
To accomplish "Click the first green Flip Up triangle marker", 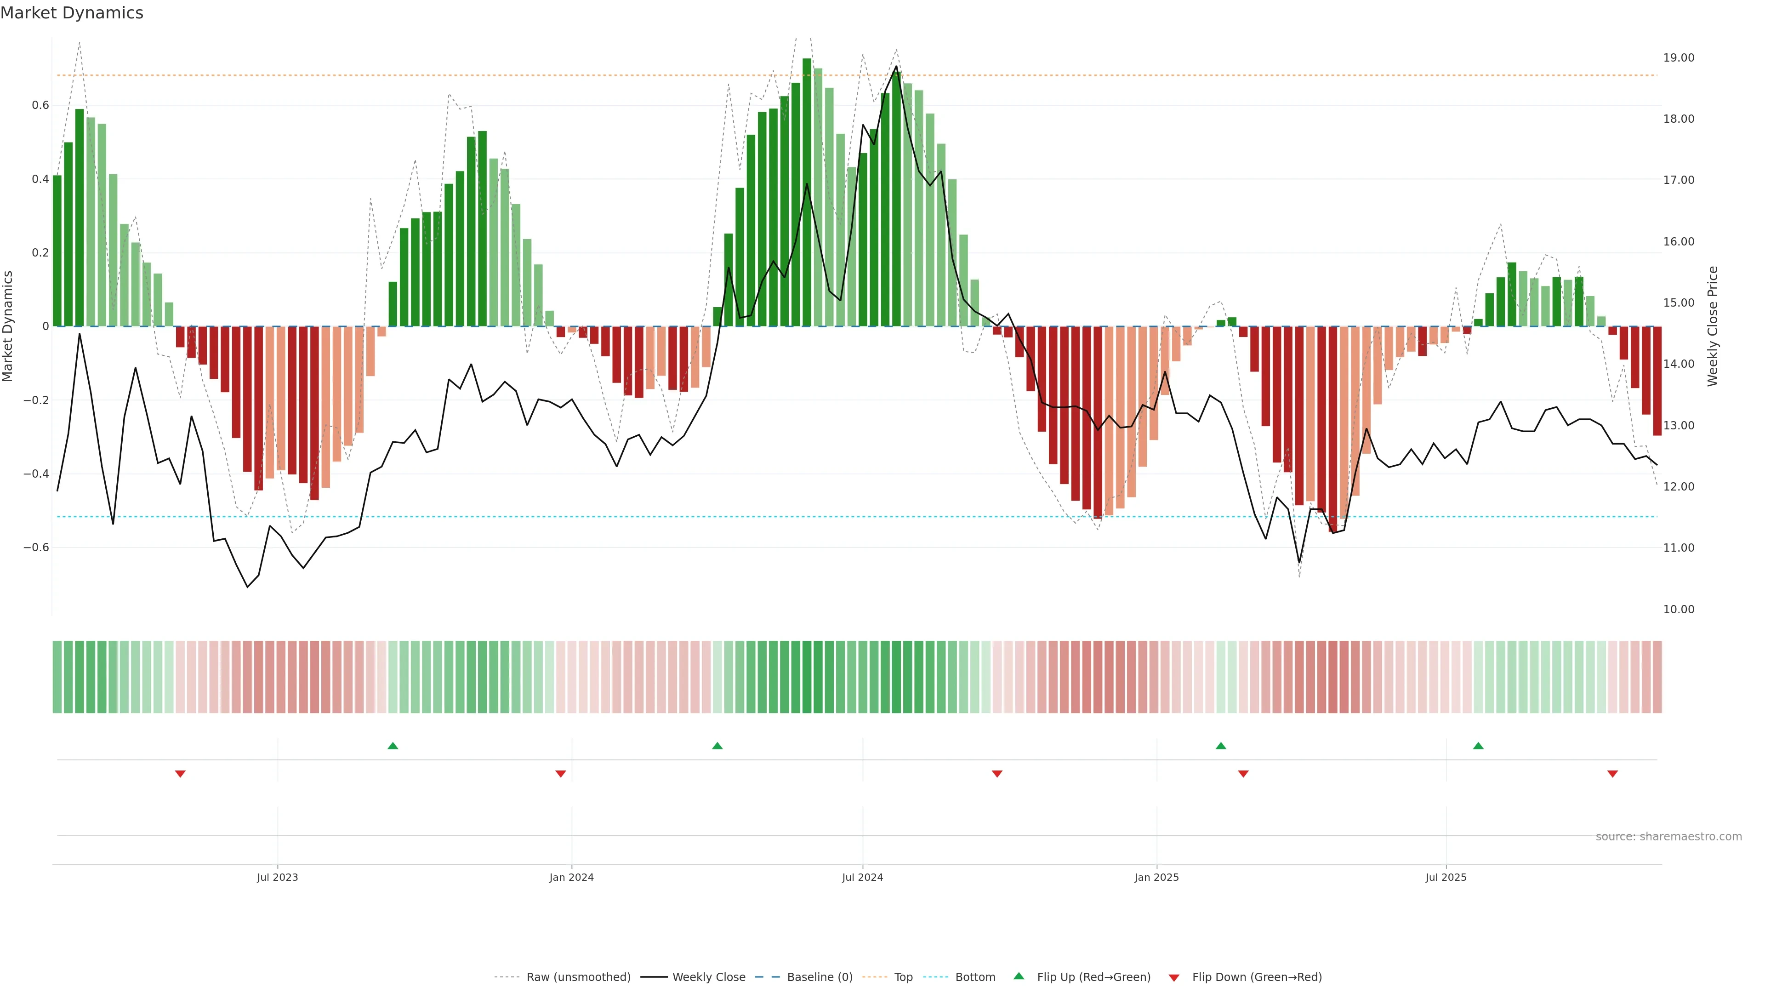I will 393,746.
